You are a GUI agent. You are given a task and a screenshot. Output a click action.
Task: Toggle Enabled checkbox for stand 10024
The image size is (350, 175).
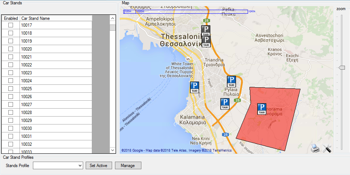(10, 81)
